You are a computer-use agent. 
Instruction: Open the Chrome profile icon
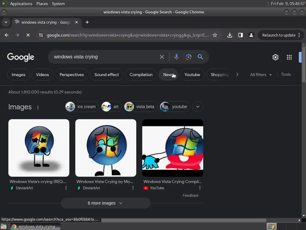point(251,35)
